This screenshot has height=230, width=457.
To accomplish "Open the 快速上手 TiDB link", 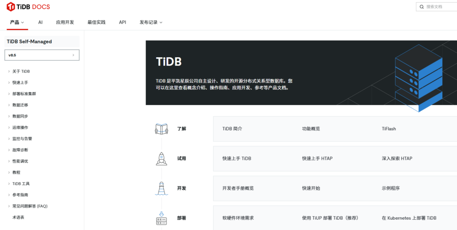I will (237, 159).
